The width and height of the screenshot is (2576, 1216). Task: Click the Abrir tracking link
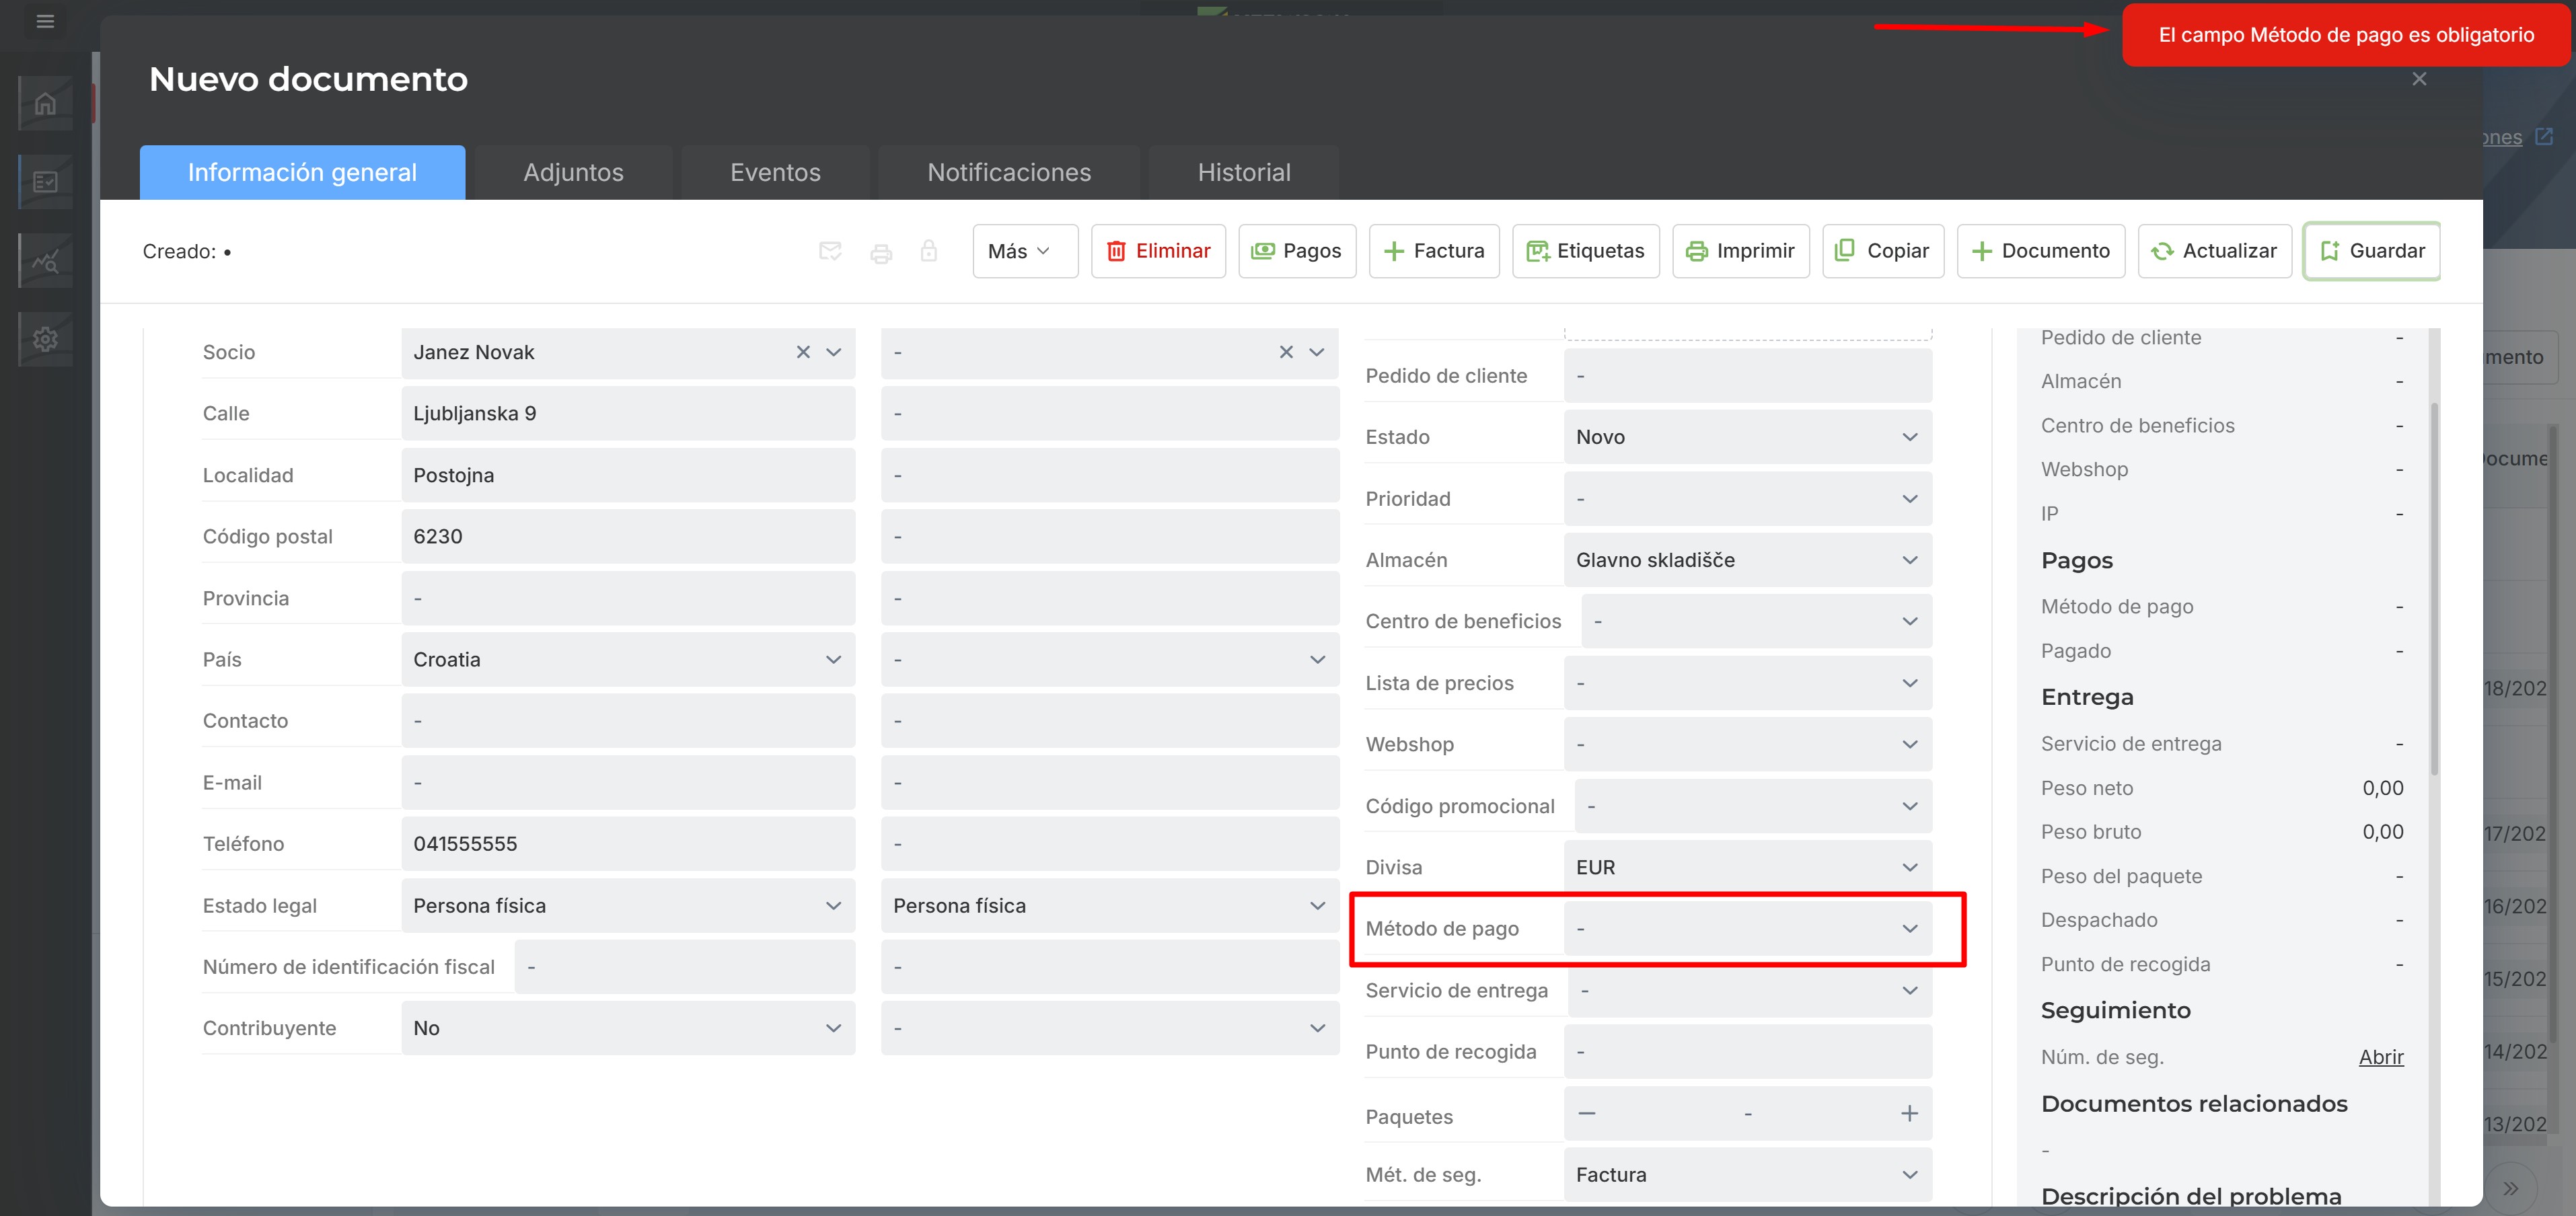pos(2381,1057)
